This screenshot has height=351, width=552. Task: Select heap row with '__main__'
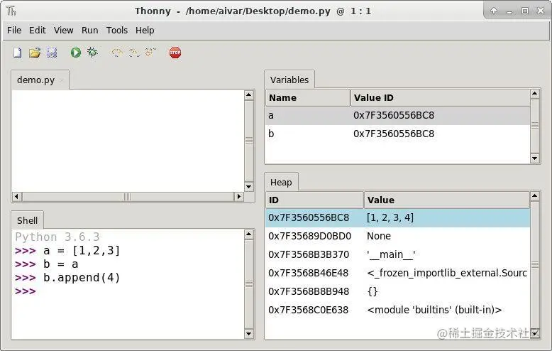[397, 254]
